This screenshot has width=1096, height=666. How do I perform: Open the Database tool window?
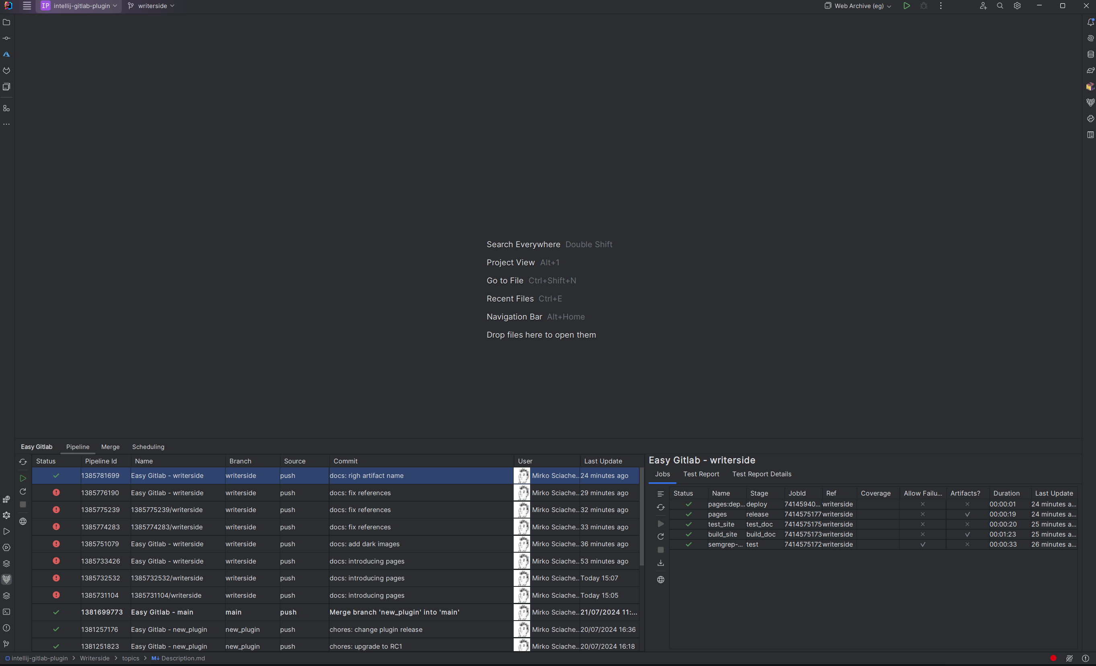1090,54
